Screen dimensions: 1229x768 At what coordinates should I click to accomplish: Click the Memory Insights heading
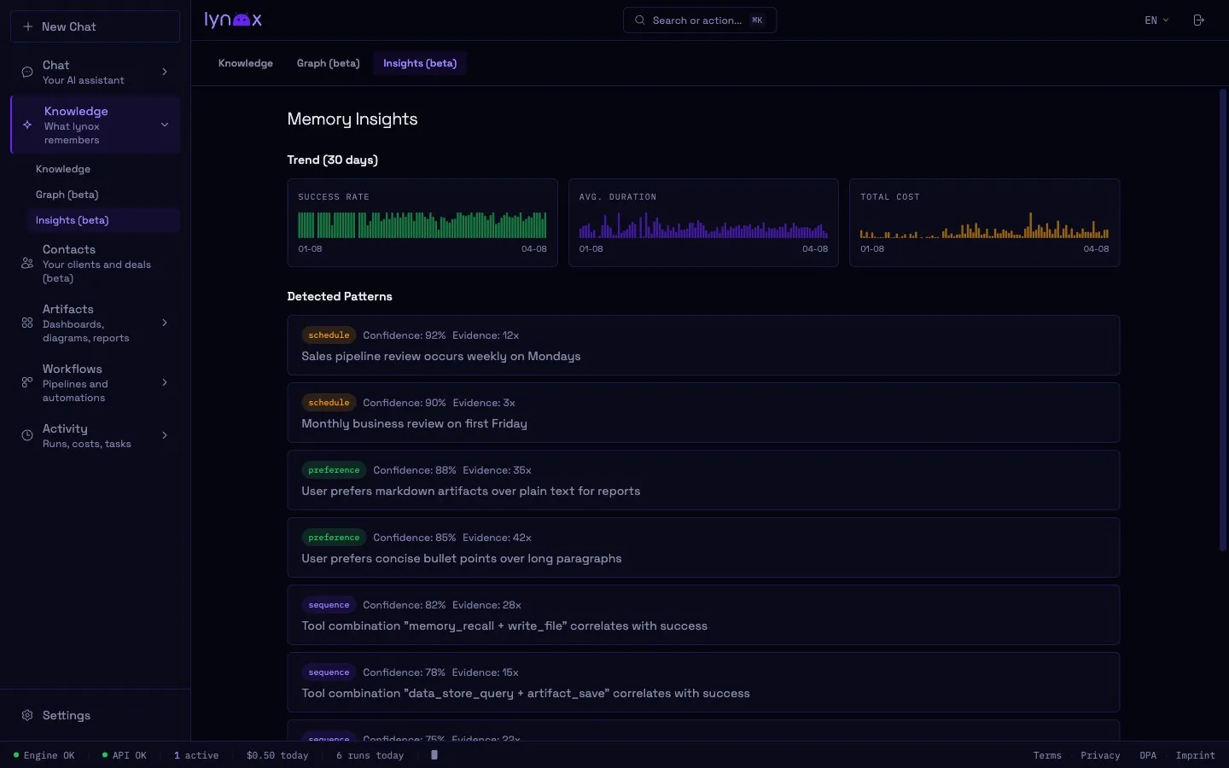tap(352, 119)
